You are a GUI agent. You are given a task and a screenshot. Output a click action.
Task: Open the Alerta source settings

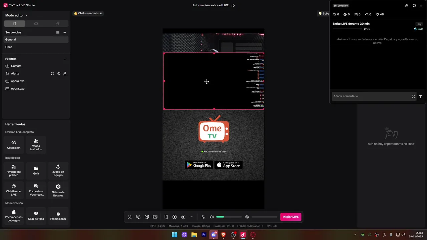point(52,73)
